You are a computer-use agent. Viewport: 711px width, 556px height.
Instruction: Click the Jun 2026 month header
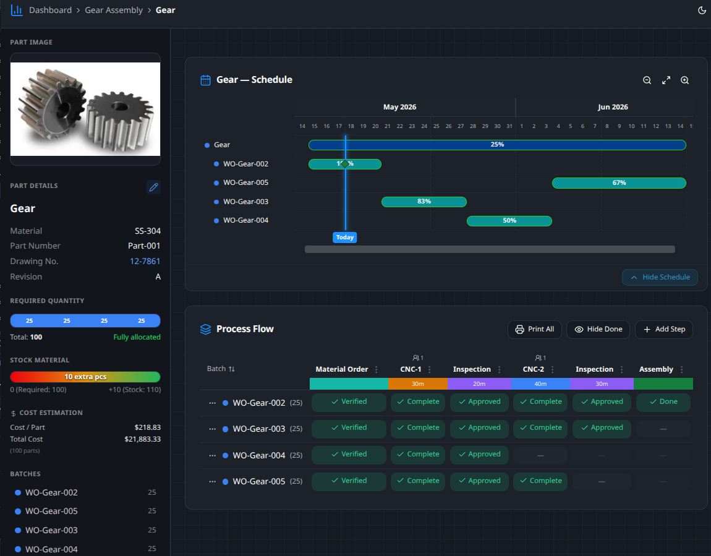point(613,107)
